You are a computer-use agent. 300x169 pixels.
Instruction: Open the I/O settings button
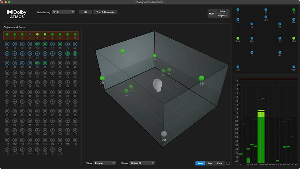point(85,12)
